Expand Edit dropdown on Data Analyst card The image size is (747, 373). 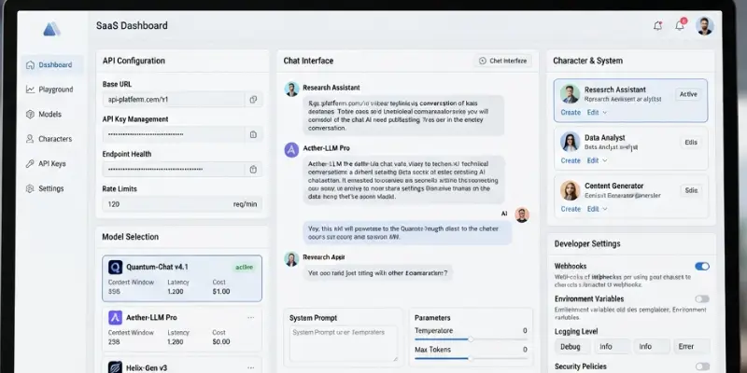pos(597,160)
